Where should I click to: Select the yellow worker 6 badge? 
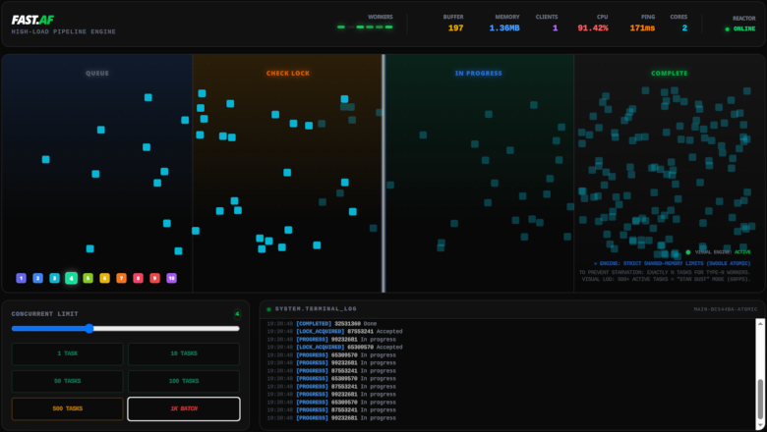pos(104,278)
